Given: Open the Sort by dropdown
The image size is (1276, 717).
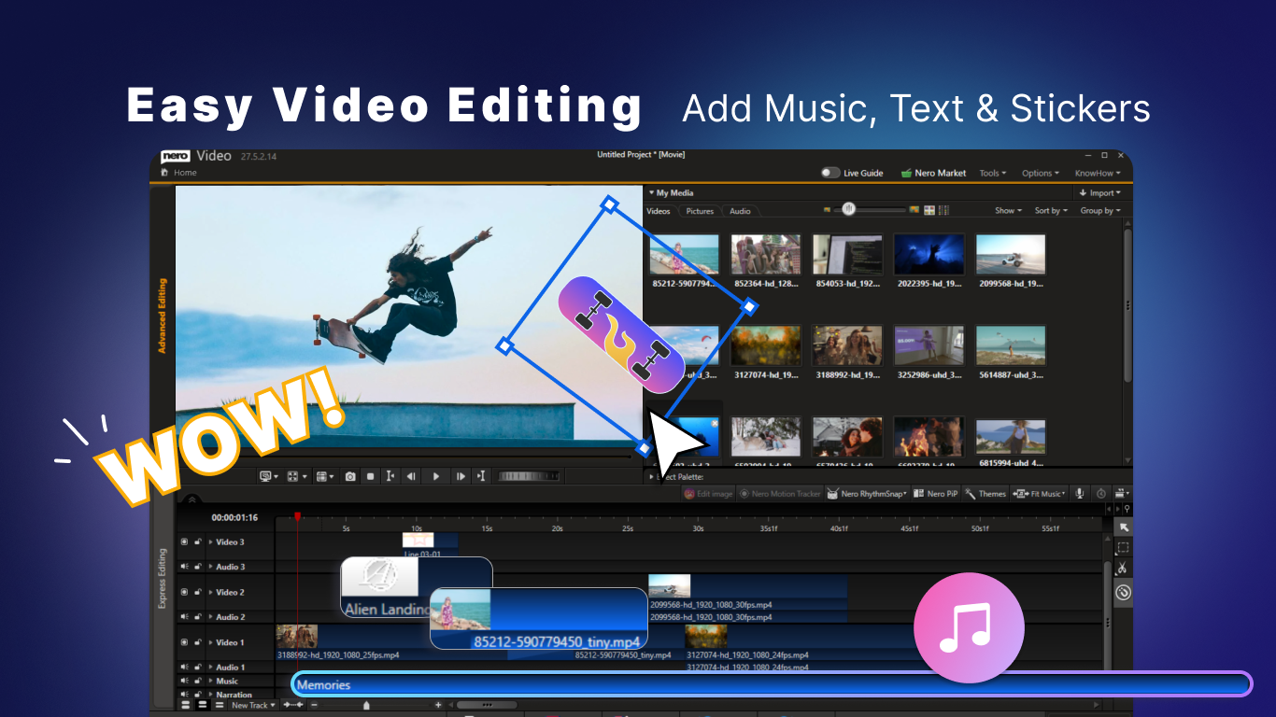Looking at the screenshot, I should [x=1050, y=210].
